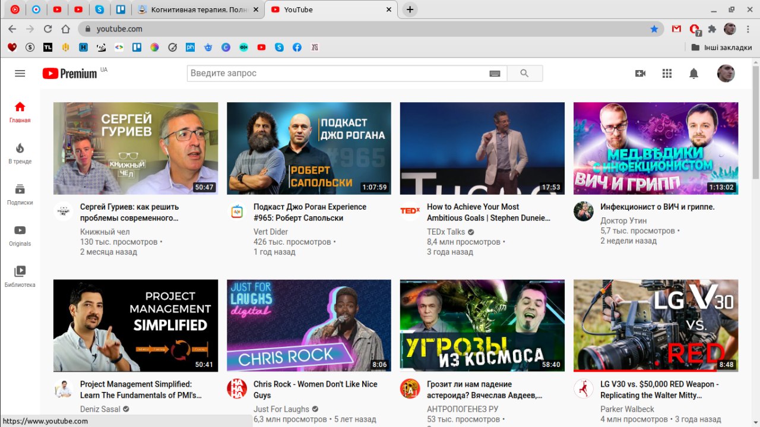The width and height of the screenshot is (760, 427).
Task: Open the Gmail extension icon
Action: coord(676,29)
